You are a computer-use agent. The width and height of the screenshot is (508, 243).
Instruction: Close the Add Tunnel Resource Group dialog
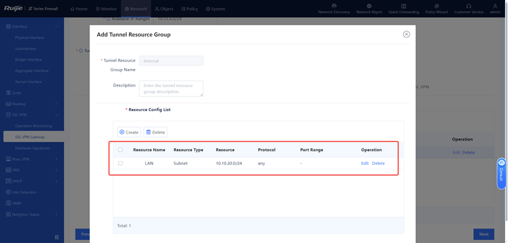(x=406, y=34)
